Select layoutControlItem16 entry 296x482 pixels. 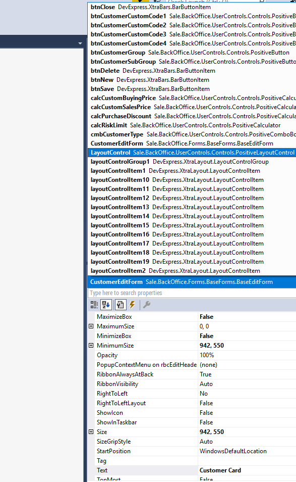[192, 234]
